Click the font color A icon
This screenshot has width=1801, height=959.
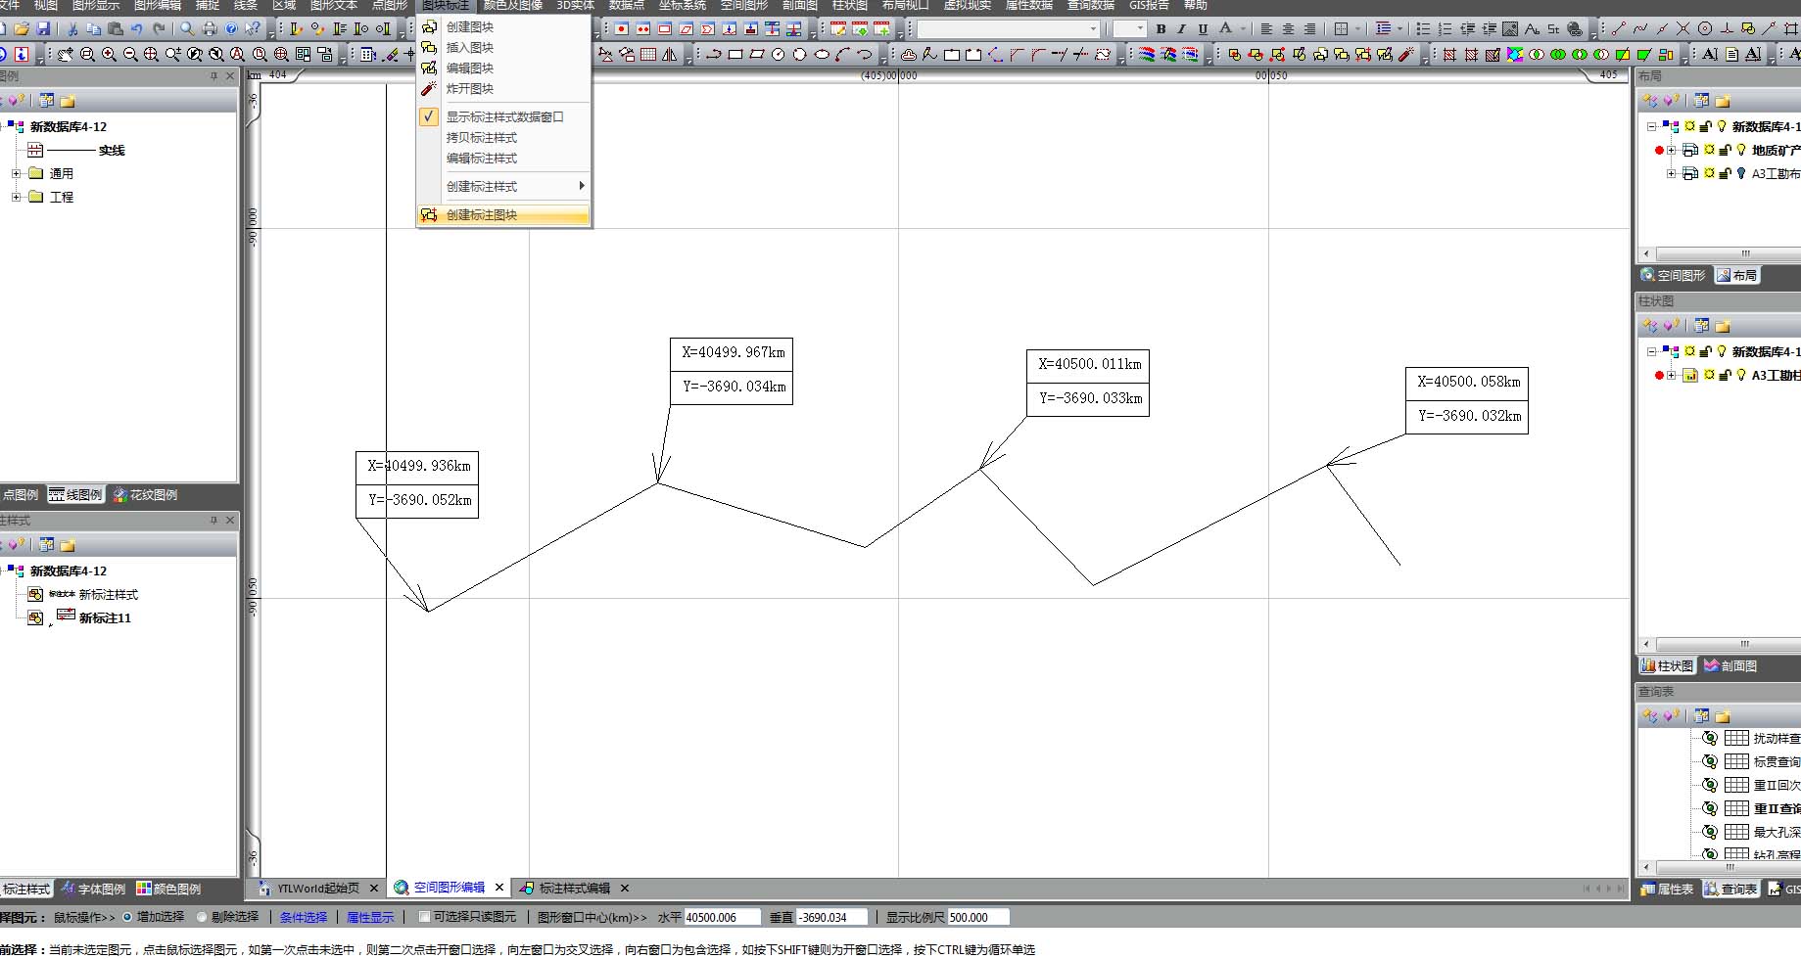(1225, 29)
